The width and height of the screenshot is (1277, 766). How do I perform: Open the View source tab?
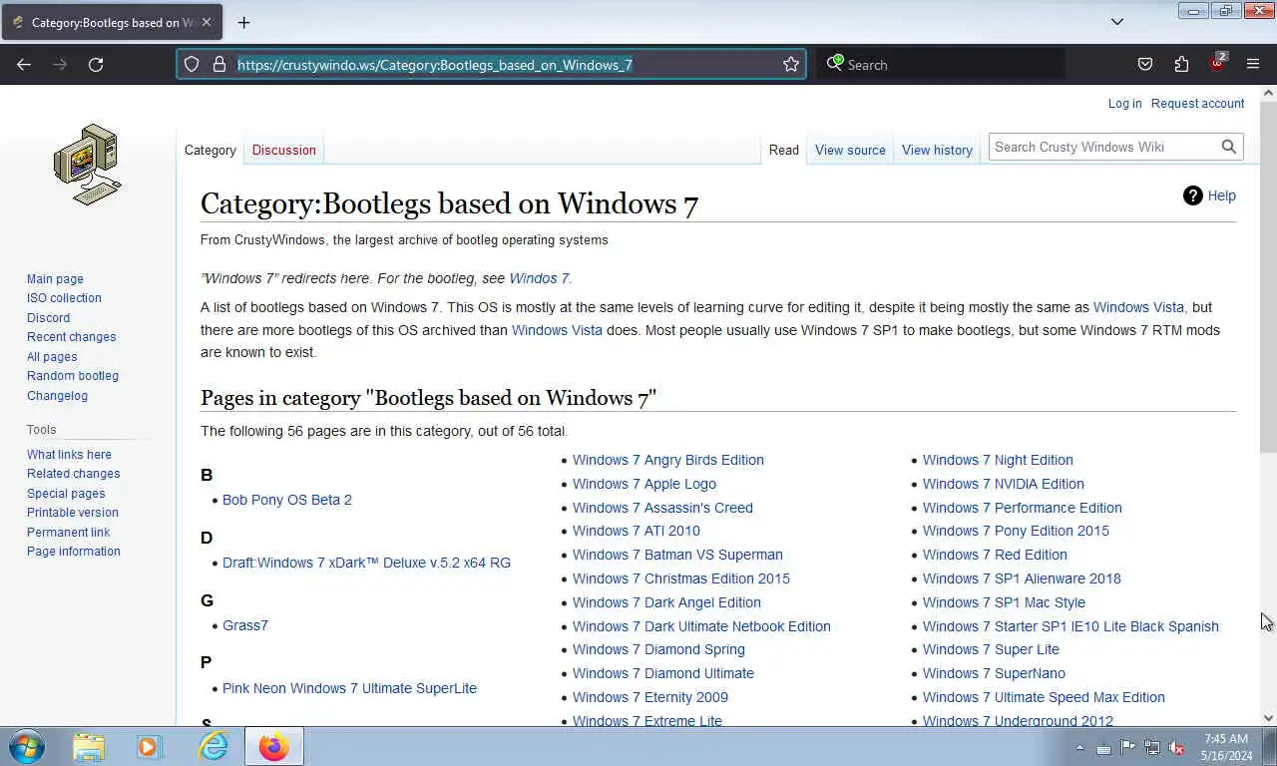coord(850,150)
